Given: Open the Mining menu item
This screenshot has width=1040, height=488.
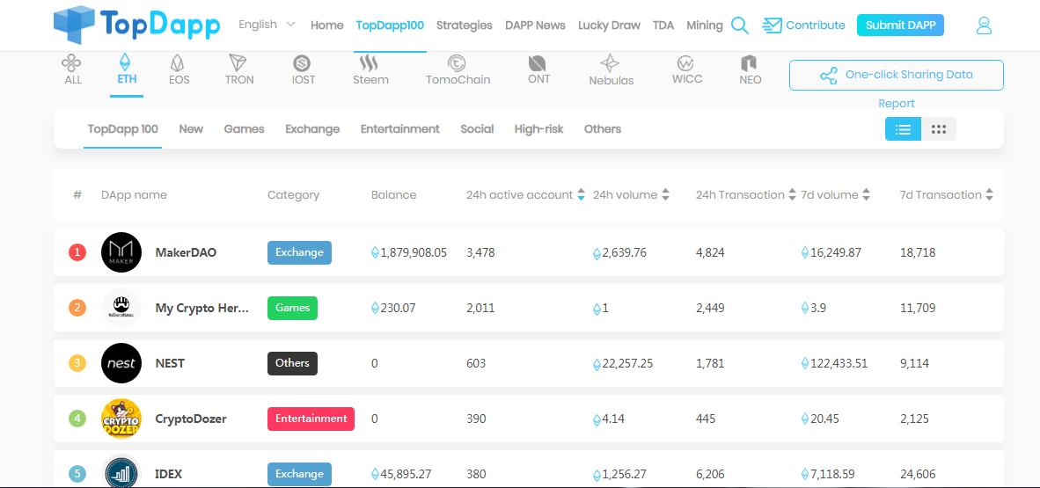Looking at the screenshot, I should (x=705, y=25).
